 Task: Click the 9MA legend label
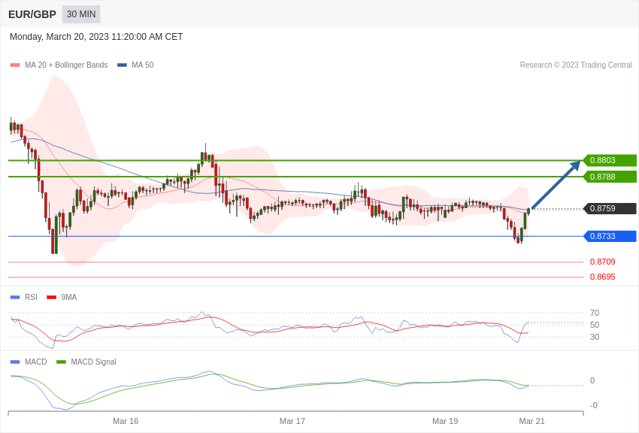pyautogui.click(x=69, y=298)
